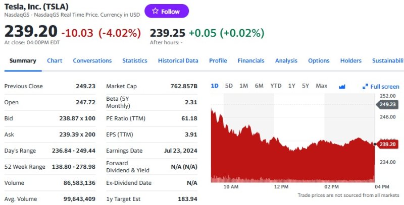Viewport: 404px width, 205px height.
Task: Set chart range to 6M
Action: [259, 86]
